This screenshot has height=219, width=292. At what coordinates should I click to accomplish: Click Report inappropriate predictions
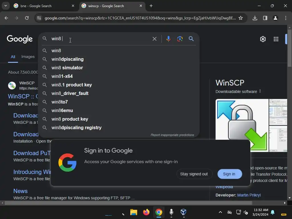pyautogui.click(x=172, y=135)
